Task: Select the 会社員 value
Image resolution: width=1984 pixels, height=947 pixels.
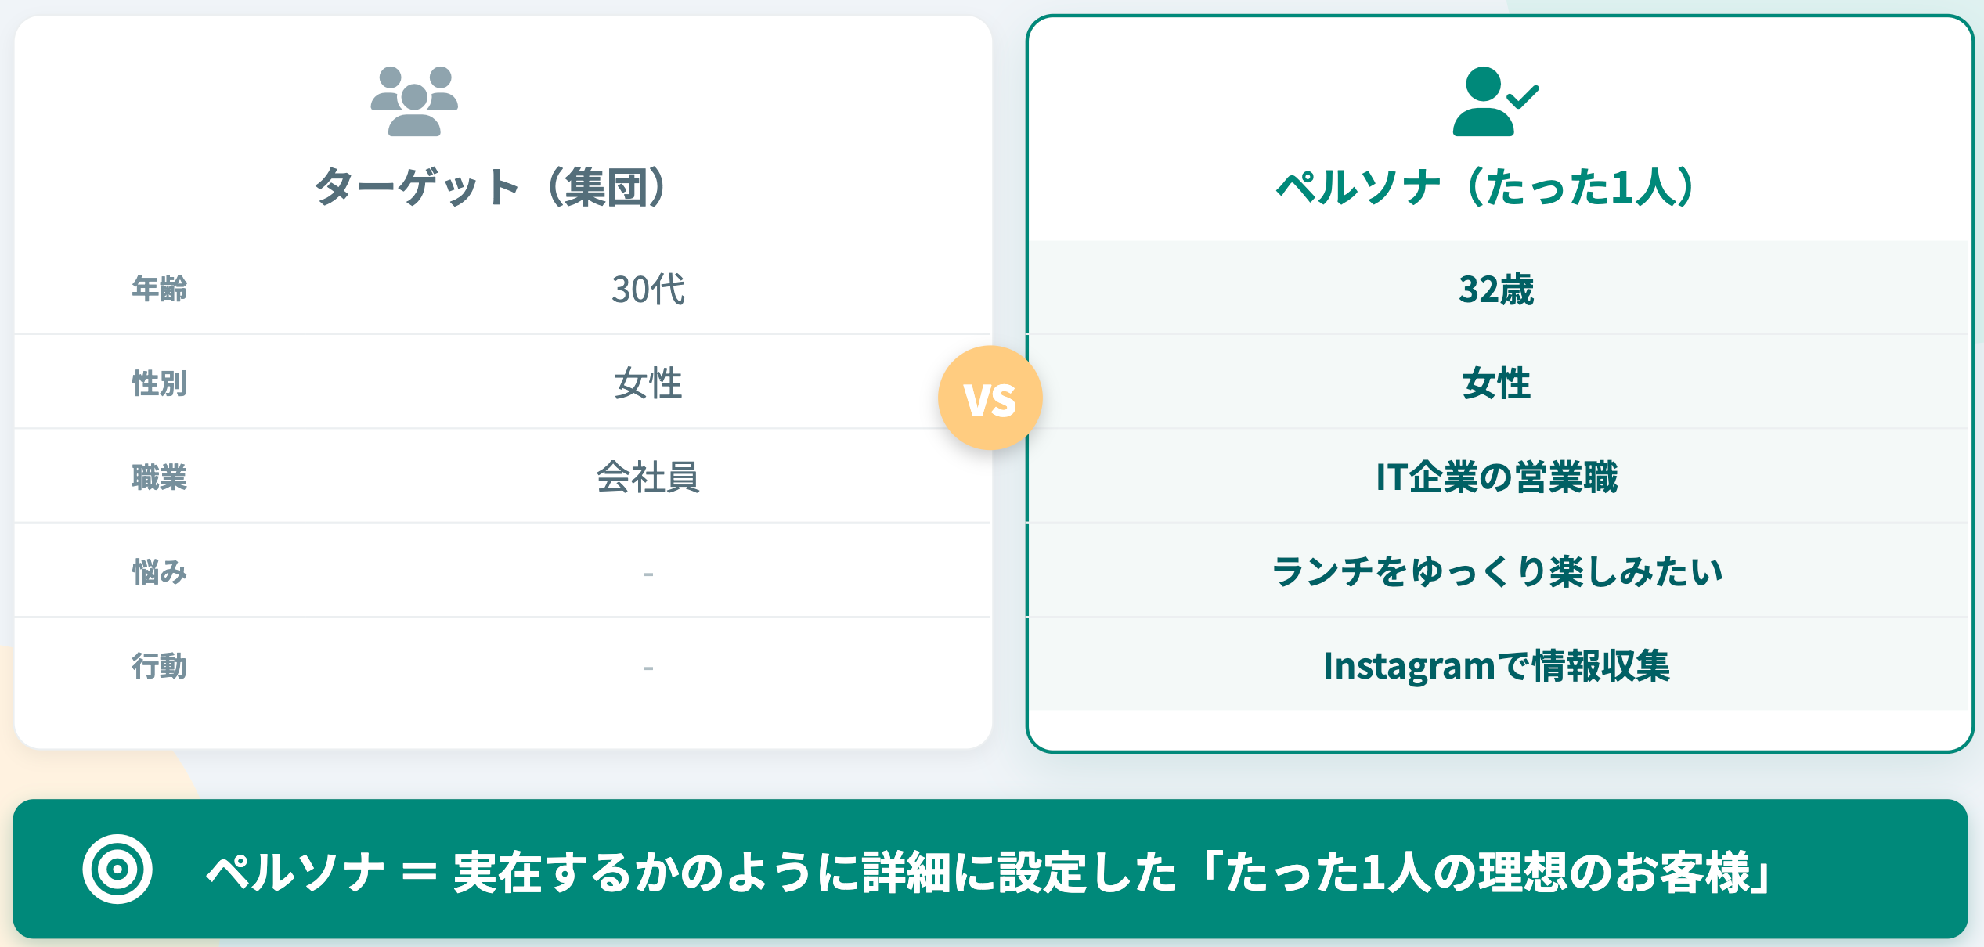Action: click(648, 477)
